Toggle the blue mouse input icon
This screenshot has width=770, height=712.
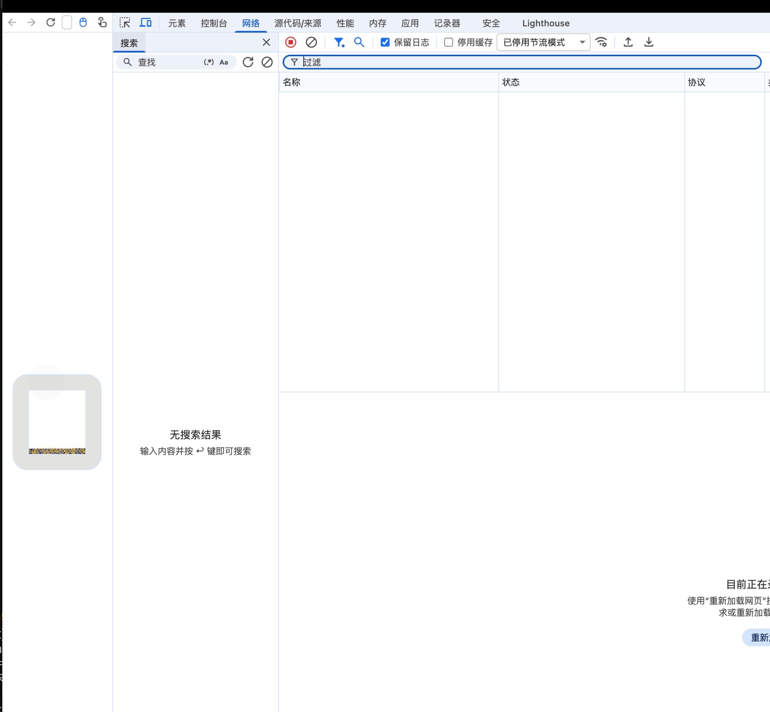click(x=83, y=22)
